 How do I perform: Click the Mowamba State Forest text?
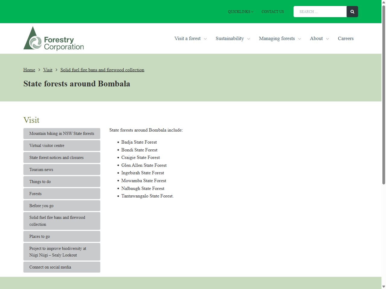[x=144, y=181]
